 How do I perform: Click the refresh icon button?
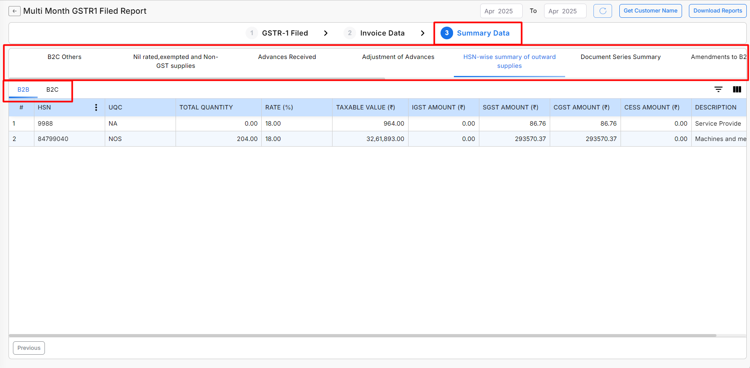pos(602,11)
